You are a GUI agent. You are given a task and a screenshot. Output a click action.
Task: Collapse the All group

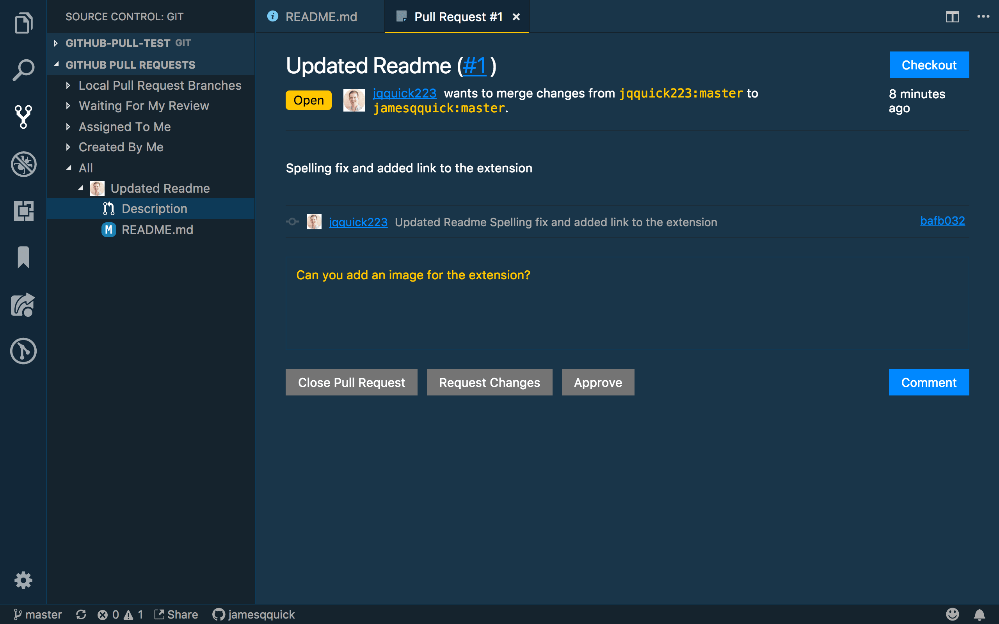point(69,168)
